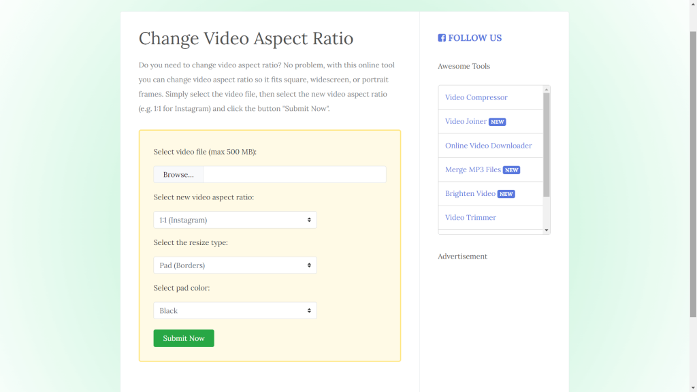Select the Merge MP3 Files link

coord(472,169)
